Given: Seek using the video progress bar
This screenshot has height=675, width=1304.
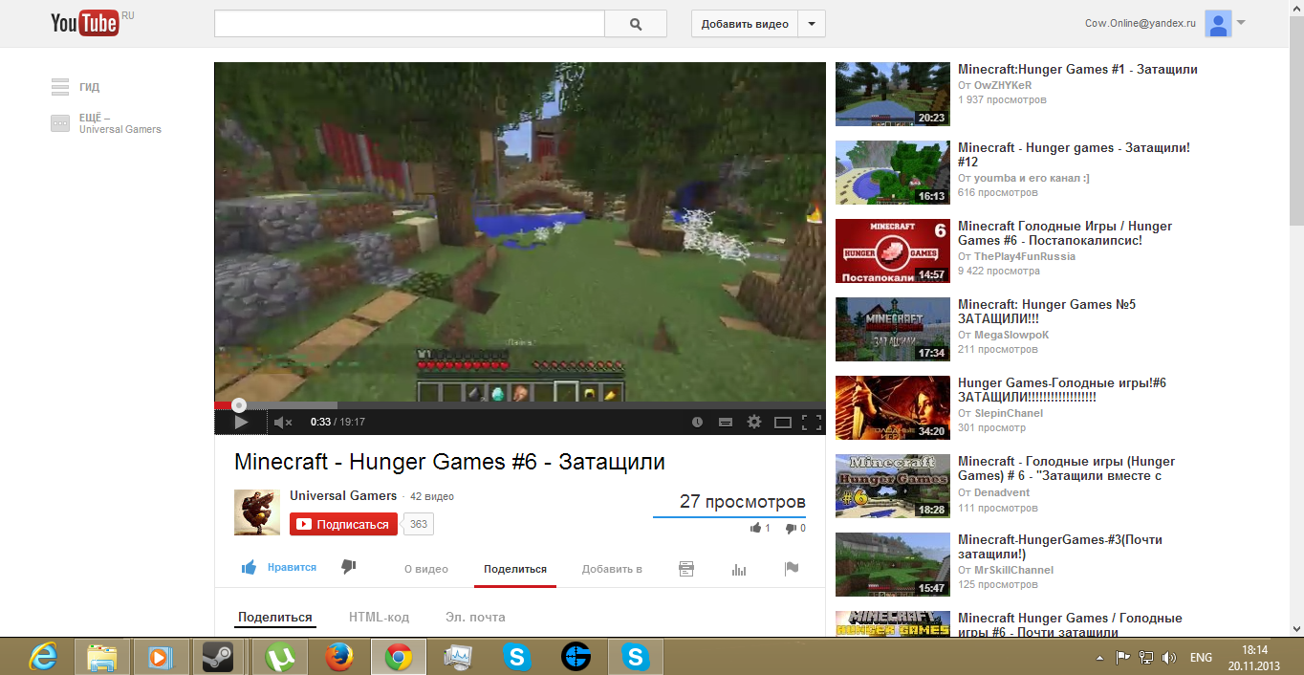Looking at the screenshot, I should (519, 405).
